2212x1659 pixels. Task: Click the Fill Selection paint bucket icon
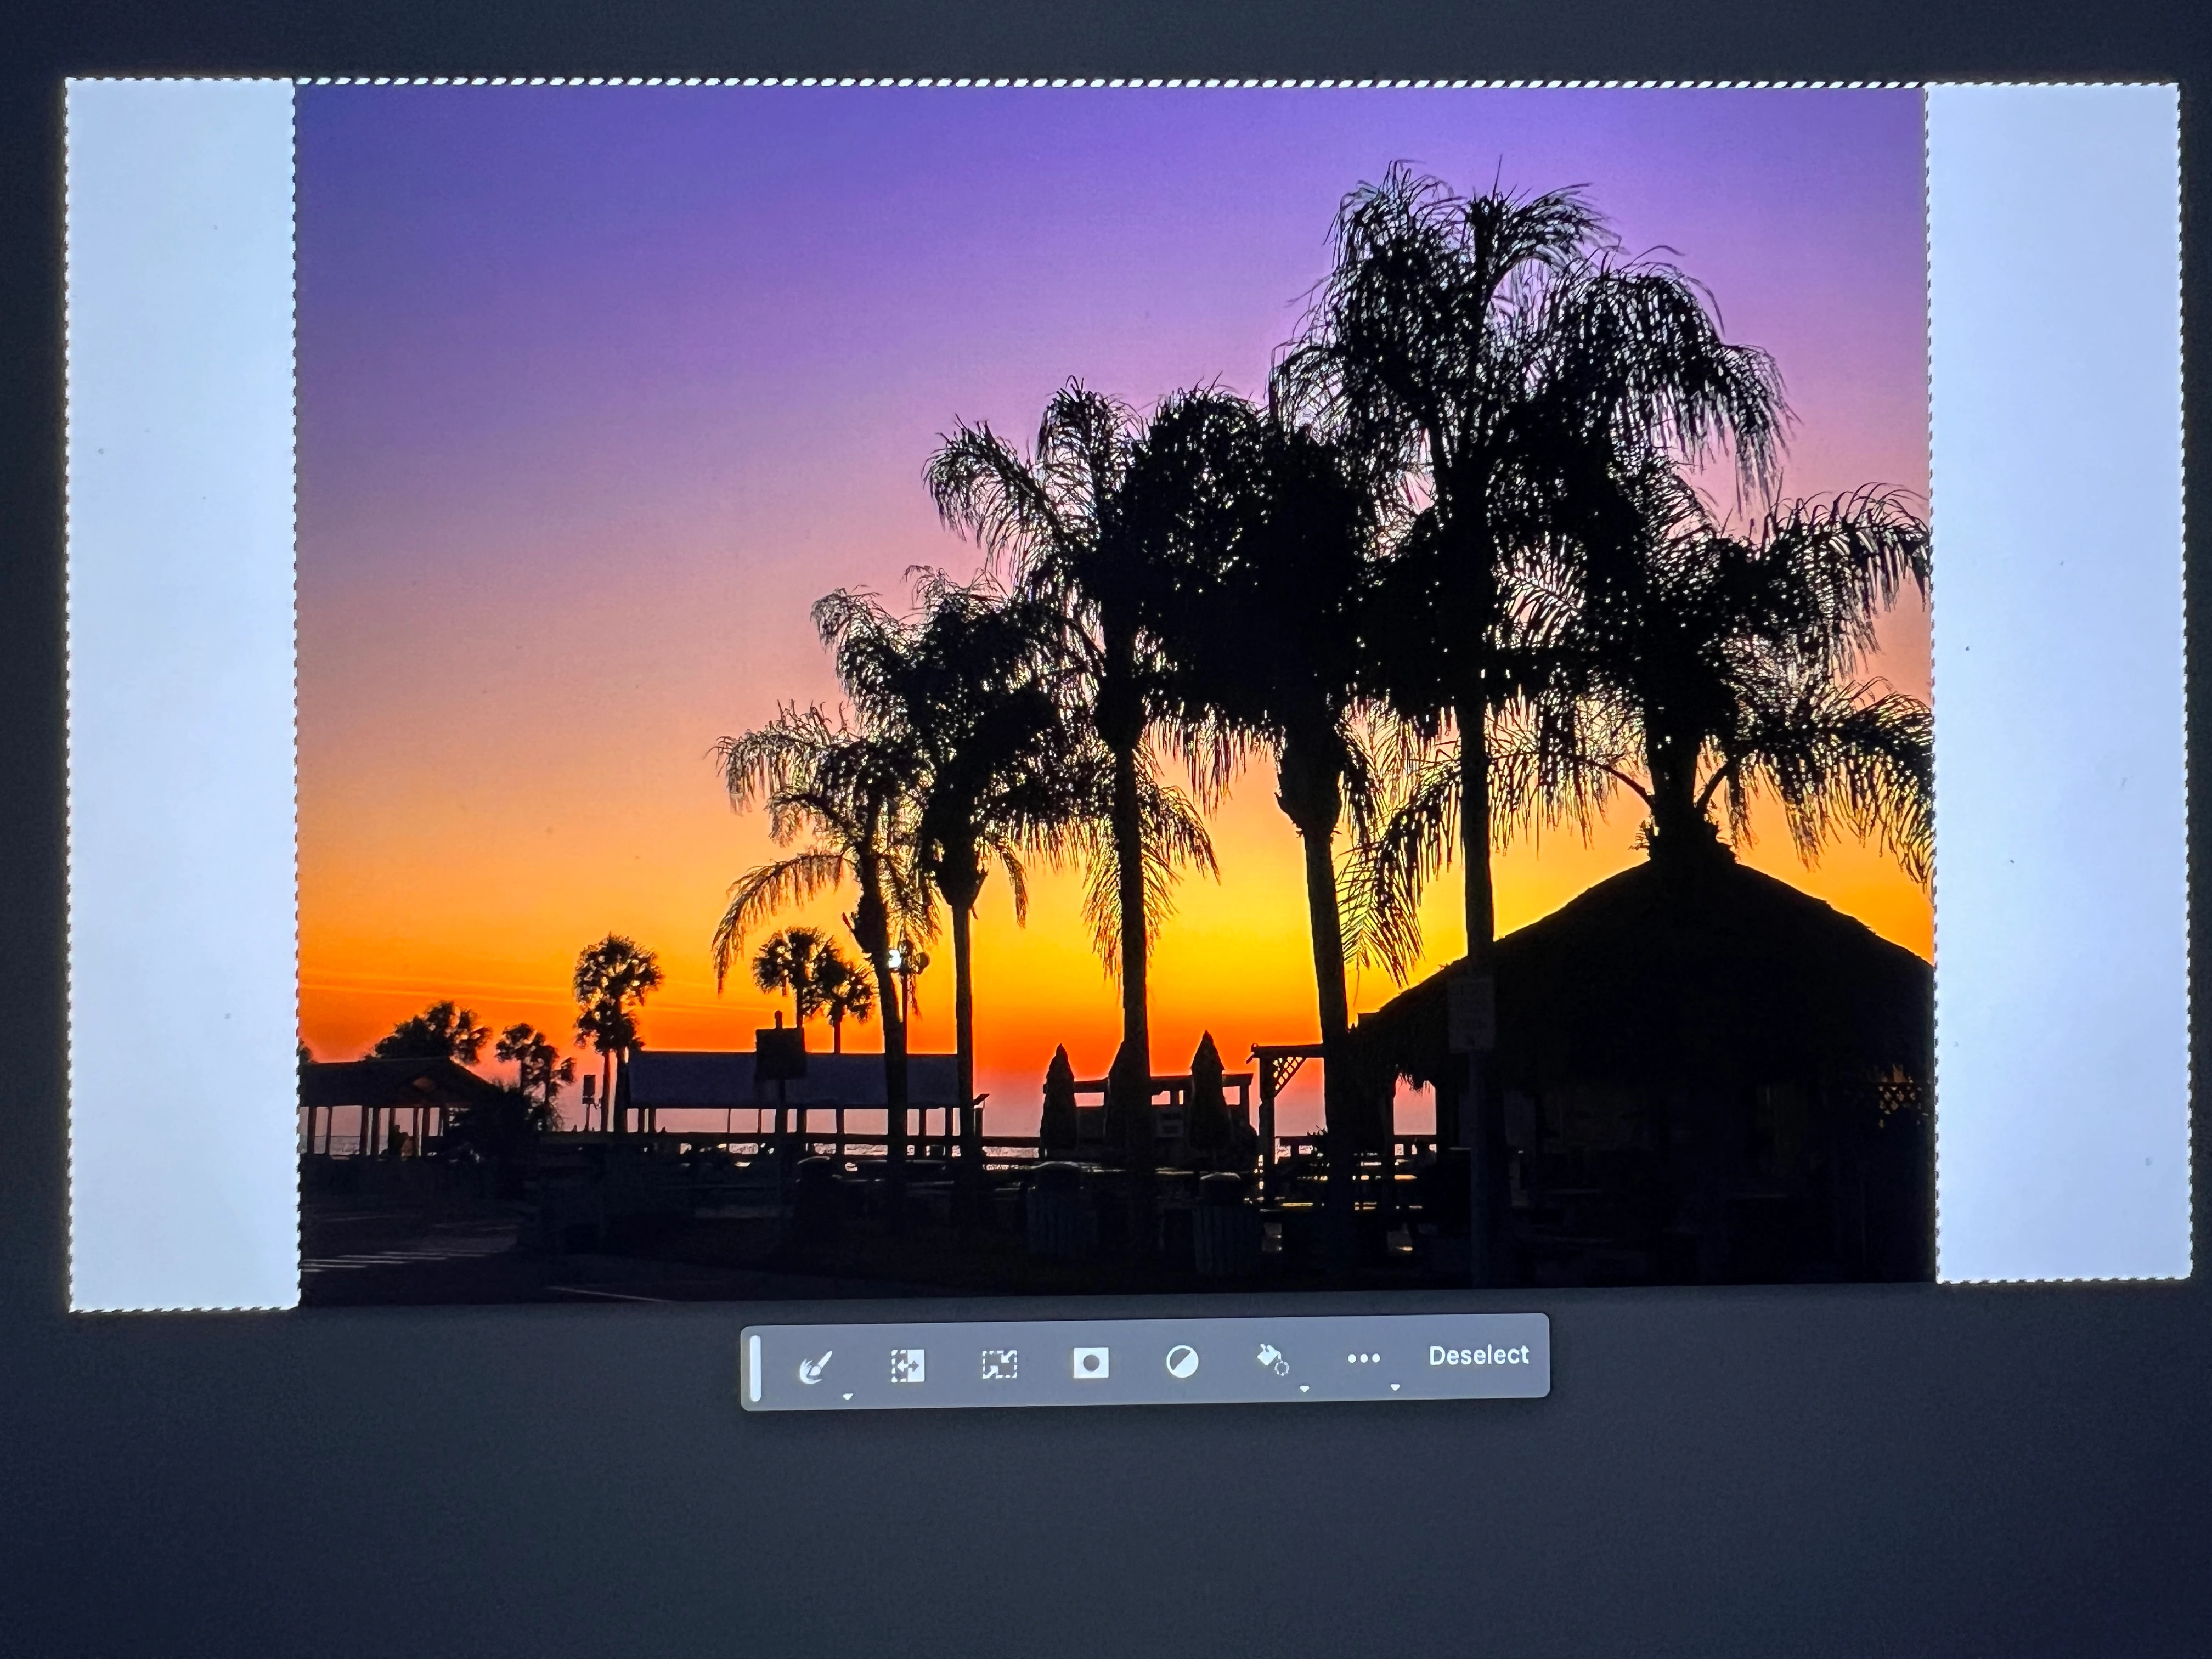pyautogui.click(x=1272, y=1359)
